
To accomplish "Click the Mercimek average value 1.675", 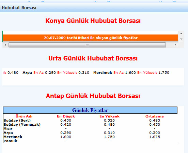I will tap(155, 137).
